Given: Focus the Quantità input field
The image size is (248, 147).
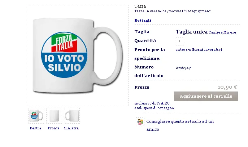Looking at the screenshot, I should click(180, 41).
